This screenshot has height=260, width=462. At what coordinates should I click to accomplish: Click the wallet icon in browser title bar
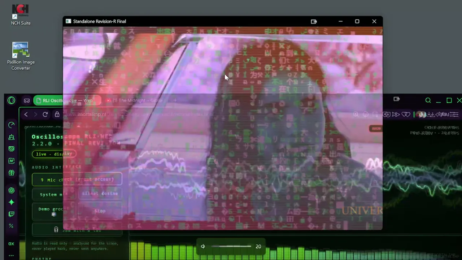pyautogui.click(x=397, y=99)
